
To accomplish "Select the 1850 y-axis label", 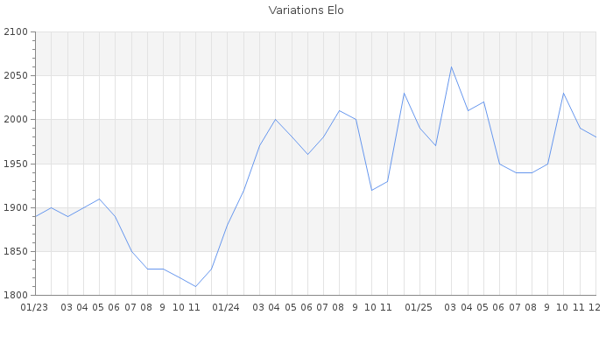I will pos(15,251).
